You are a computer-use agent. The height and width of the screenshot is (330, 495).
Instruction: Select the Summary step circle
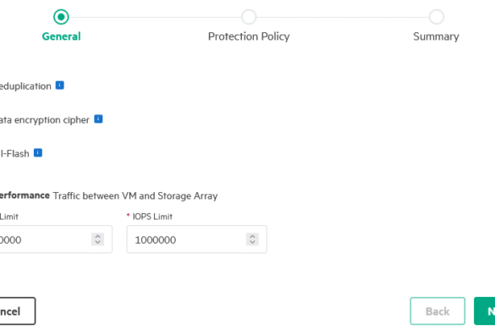tap(437, 17)
